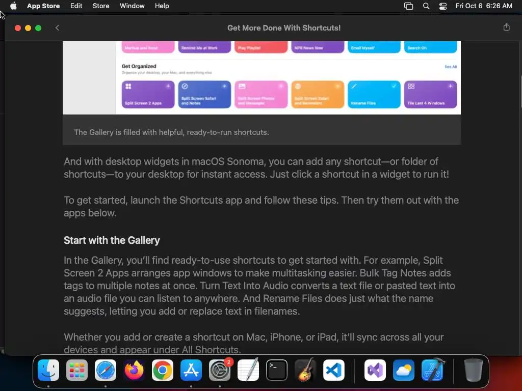Launch GarageBand from the Dock
522x391 pixels.
click(x=305, y=370)
